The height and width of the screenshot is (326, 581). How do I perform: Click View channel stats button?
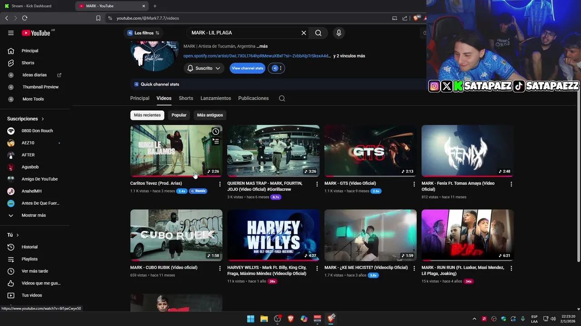(247, 68)
